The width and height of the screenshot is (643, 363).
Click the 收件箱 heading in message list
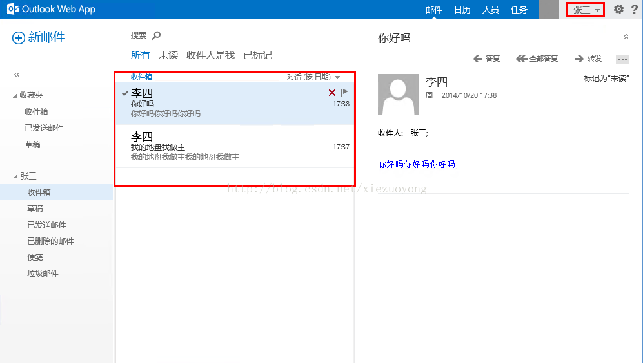point(141,77)
